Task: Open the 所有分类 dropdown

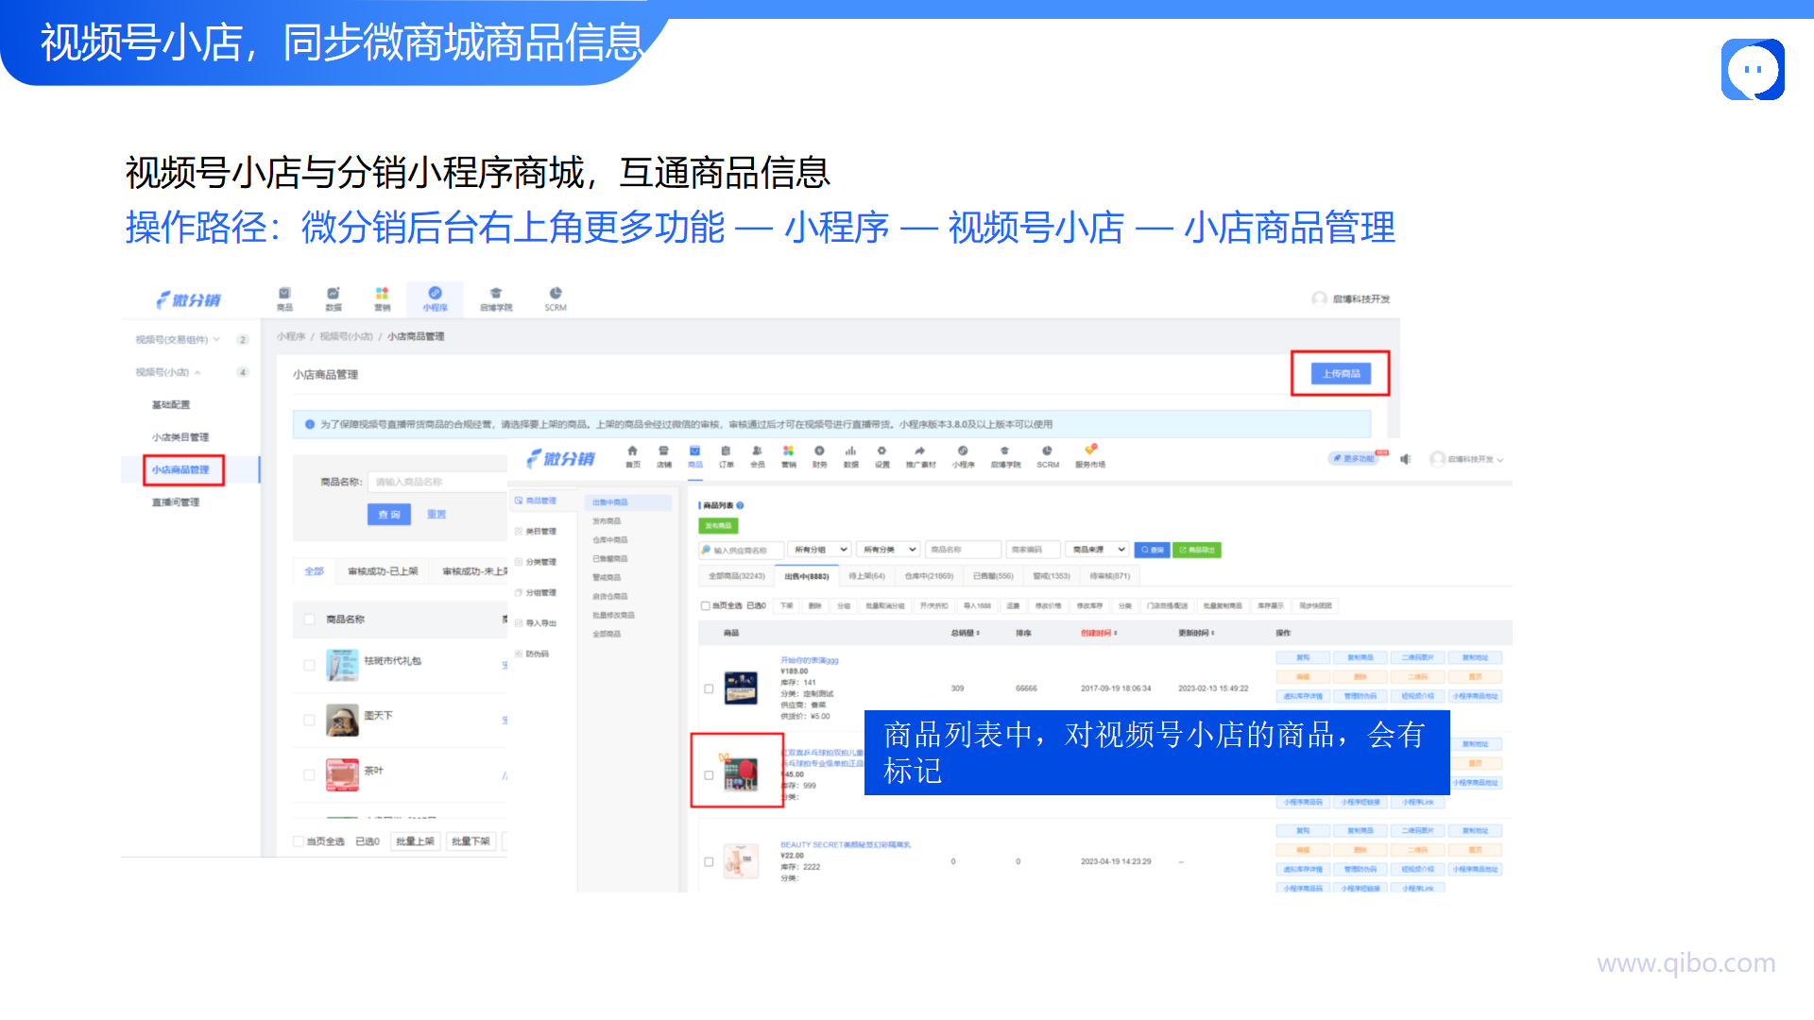Action: click(x=888, y=550)
